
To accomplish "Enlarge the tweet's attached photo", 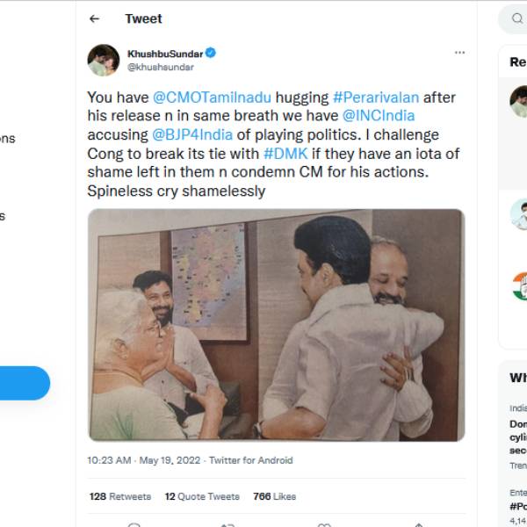I will coord(276,324).
